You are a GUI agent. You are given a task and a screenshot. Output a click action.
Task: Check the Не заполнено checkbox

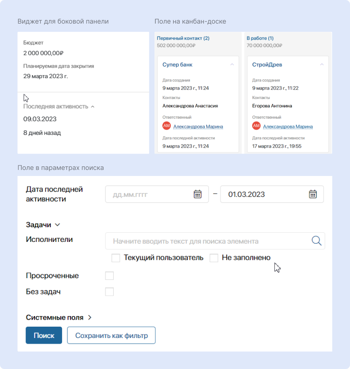coord(214,258)
